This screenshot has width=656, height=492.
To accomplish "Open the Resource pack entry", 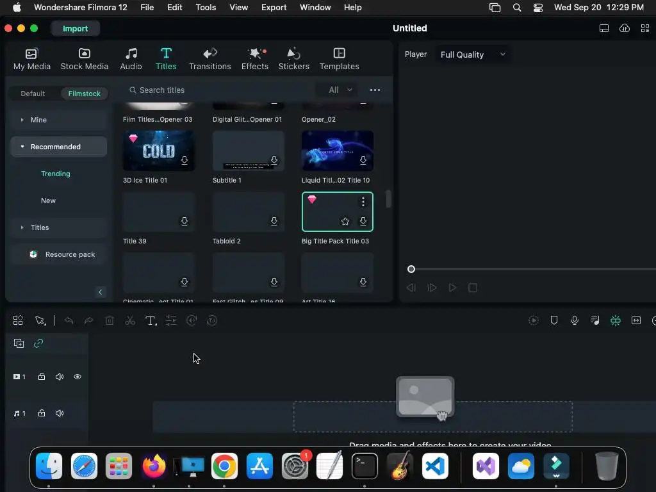I will [58, 254].
